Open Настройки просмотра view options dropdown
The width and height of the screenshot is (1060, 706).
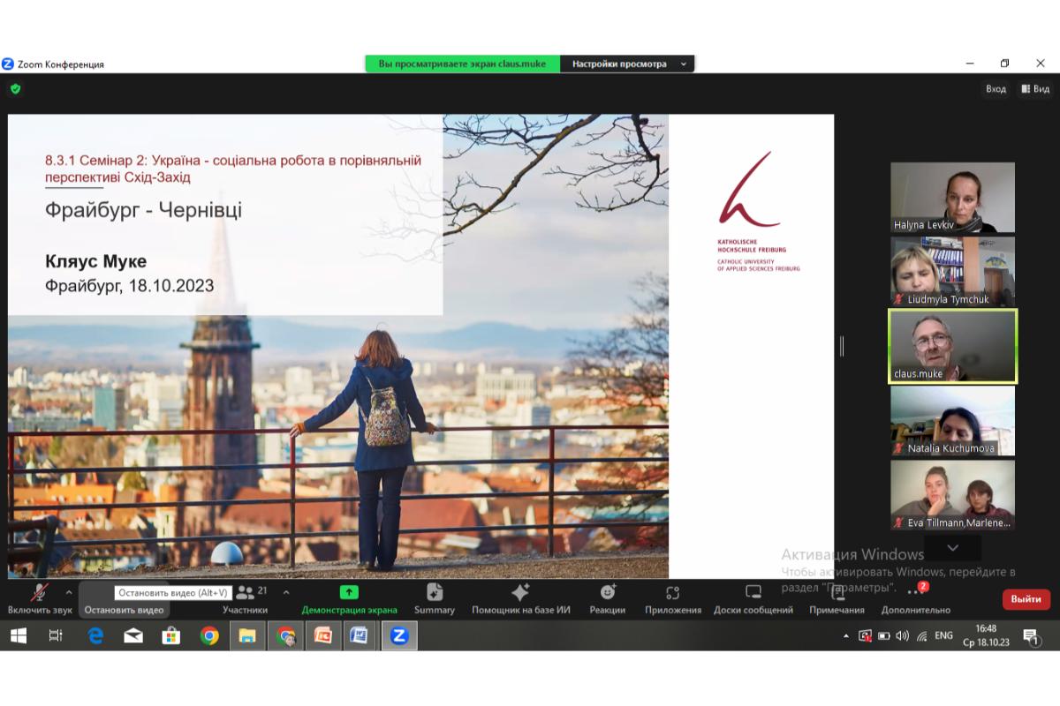[627, 64]
